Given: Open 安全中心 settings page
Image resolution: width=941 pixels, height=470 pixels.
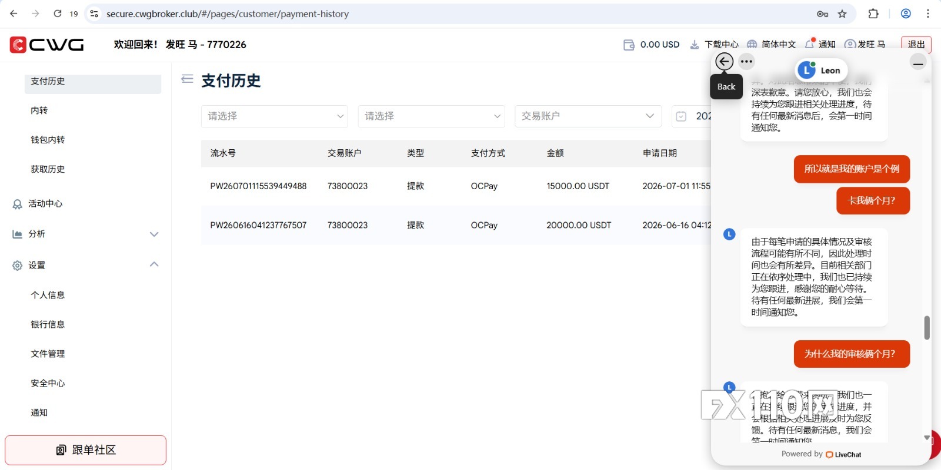Looking at the screenshot, I should click(x=48, y=383).
